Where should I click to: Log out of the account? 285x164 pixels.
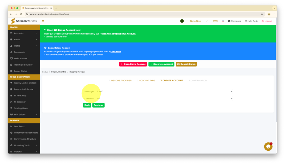(267, 21)
